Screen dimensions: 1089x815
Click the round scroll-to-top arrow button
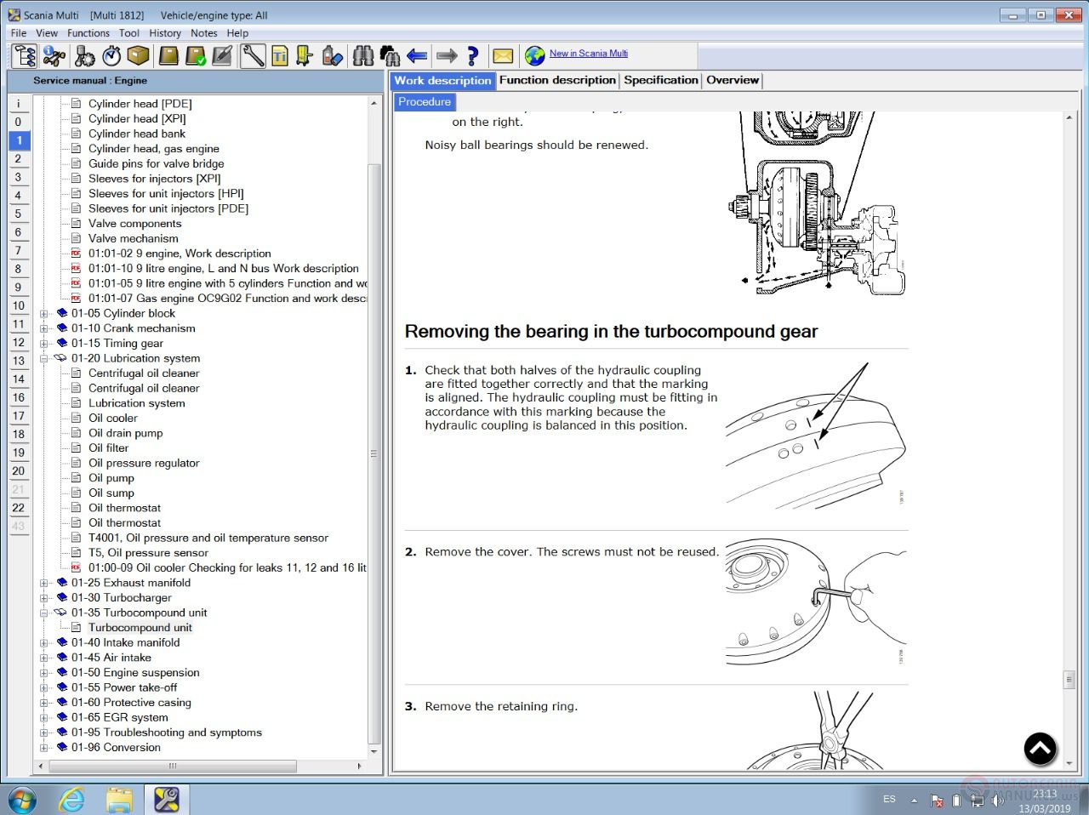(1040, 749)
